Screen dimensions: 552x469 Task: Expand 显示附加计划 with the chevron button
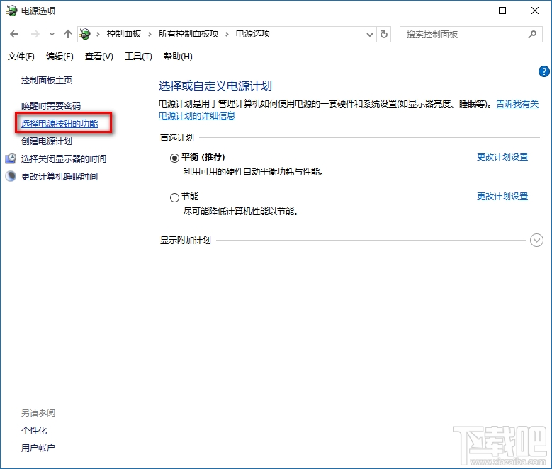tap(536, 241)
